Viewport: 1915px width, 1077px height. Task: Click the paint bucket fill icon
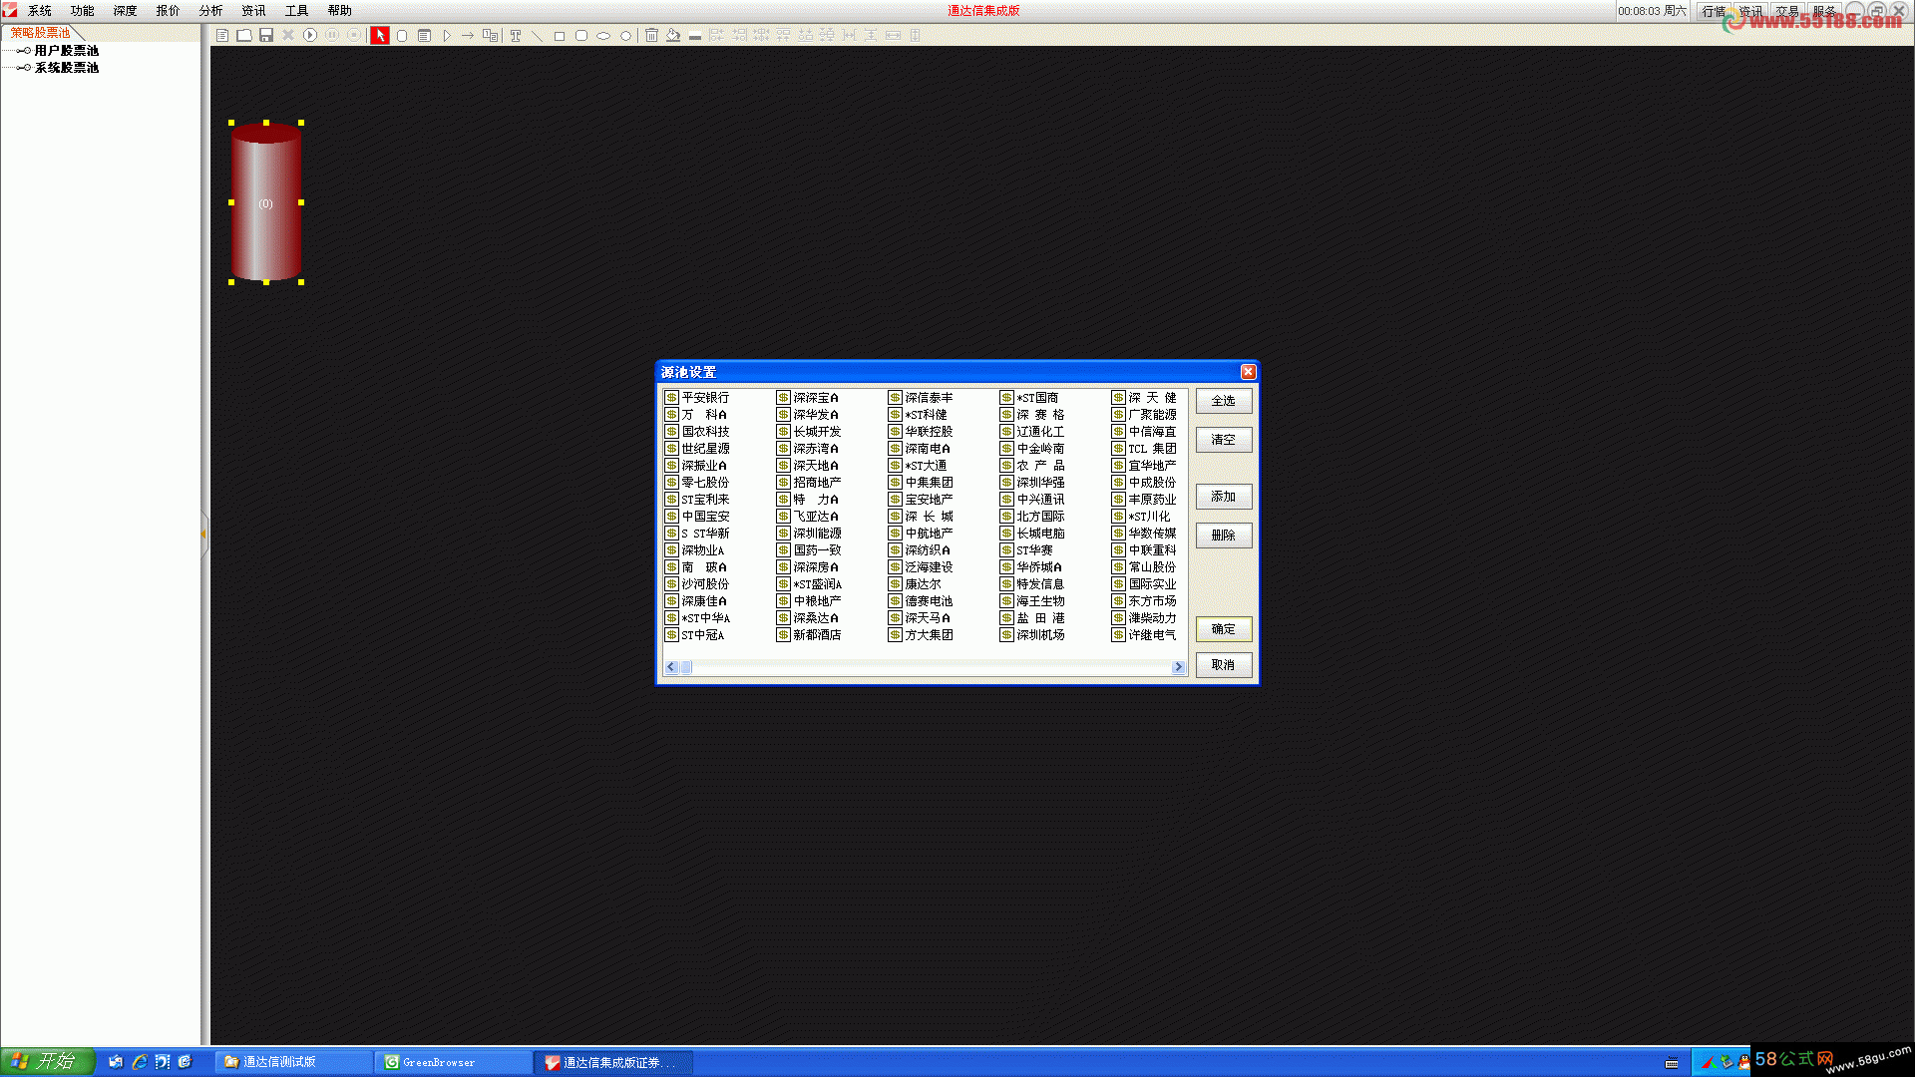pos(673,35)
